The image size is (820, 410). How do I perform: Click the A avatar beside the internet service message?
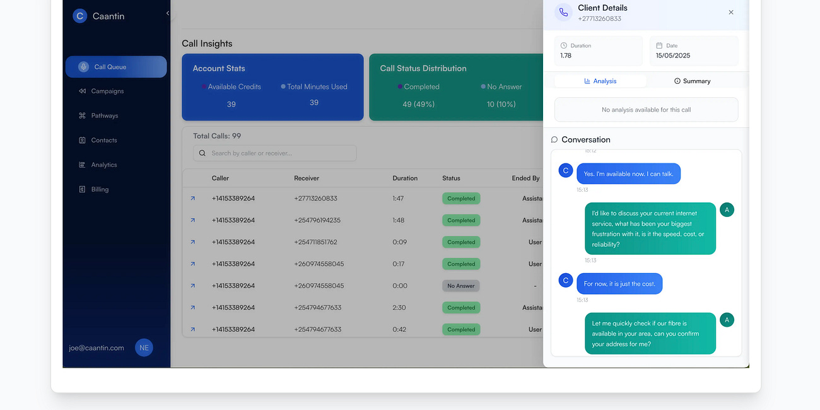point(727,209)
